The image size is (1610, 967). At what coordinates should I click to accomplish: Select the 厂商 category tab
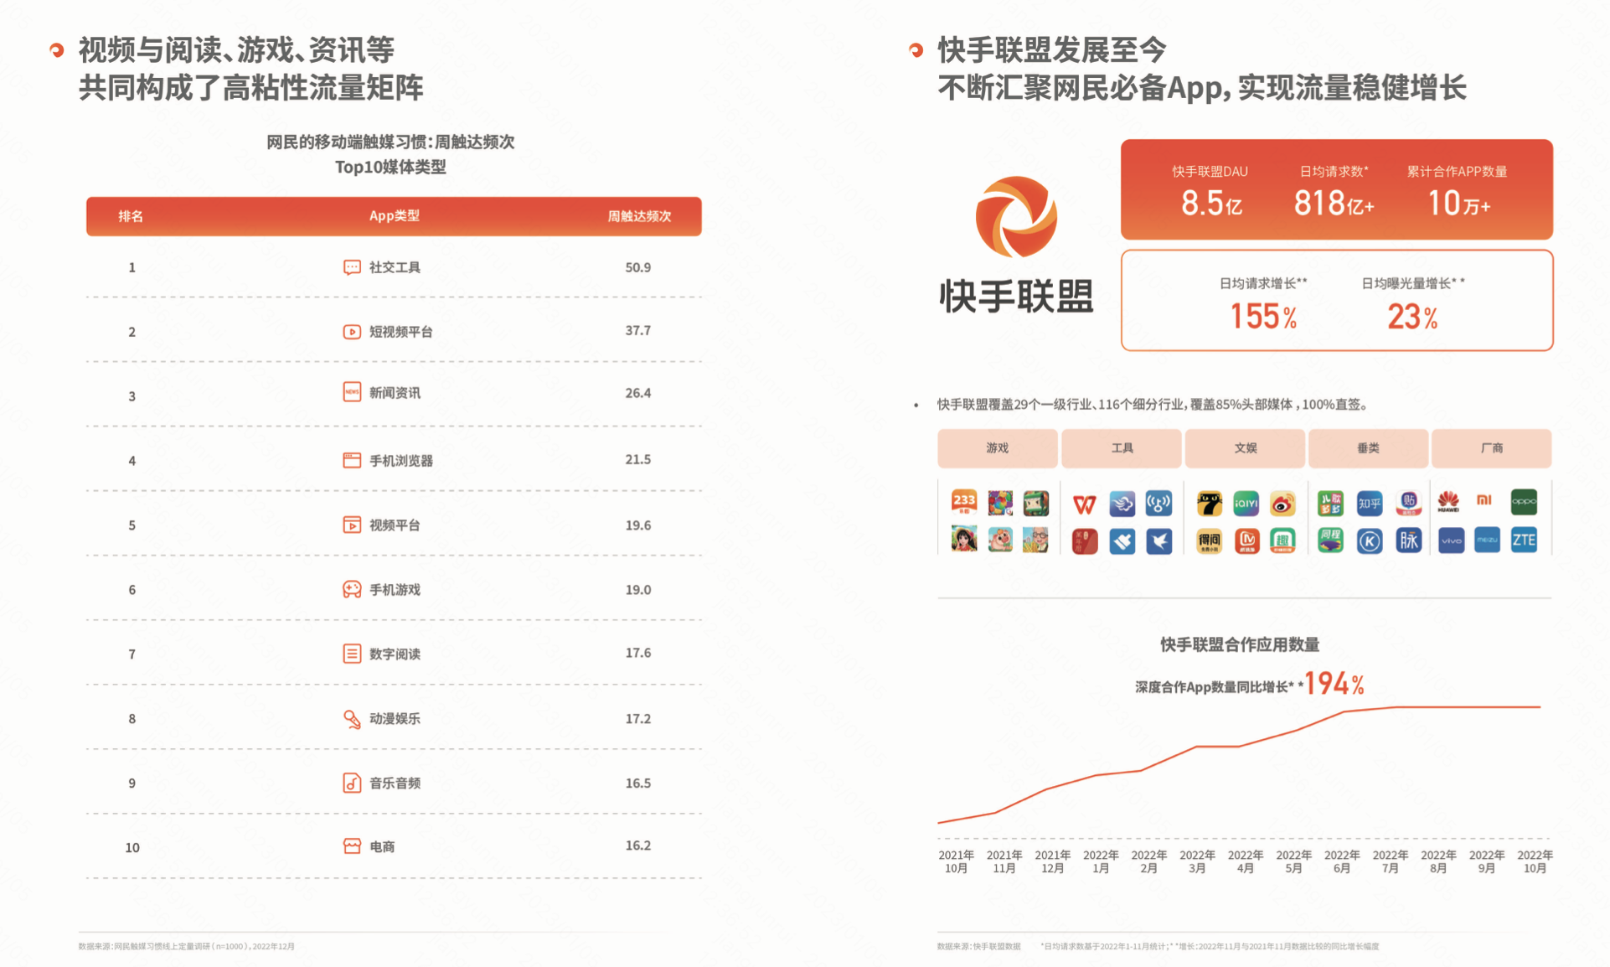coord(1491,448)
